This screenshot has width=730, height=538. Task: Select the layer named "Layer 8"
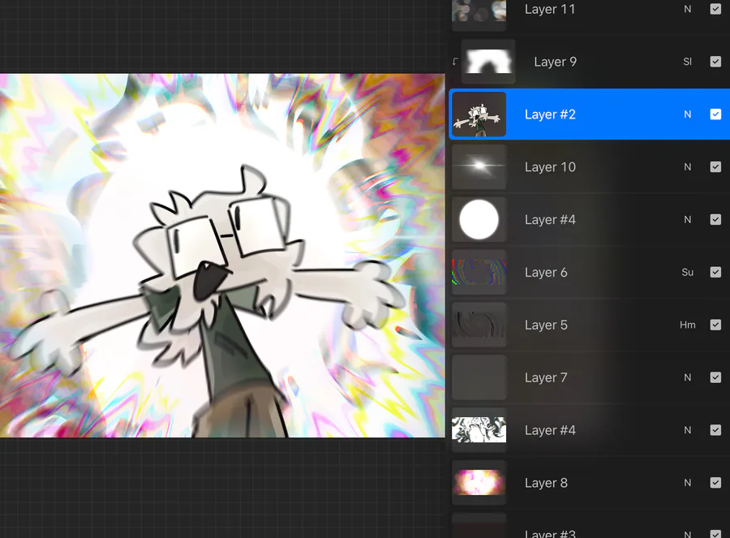point(546,483)
